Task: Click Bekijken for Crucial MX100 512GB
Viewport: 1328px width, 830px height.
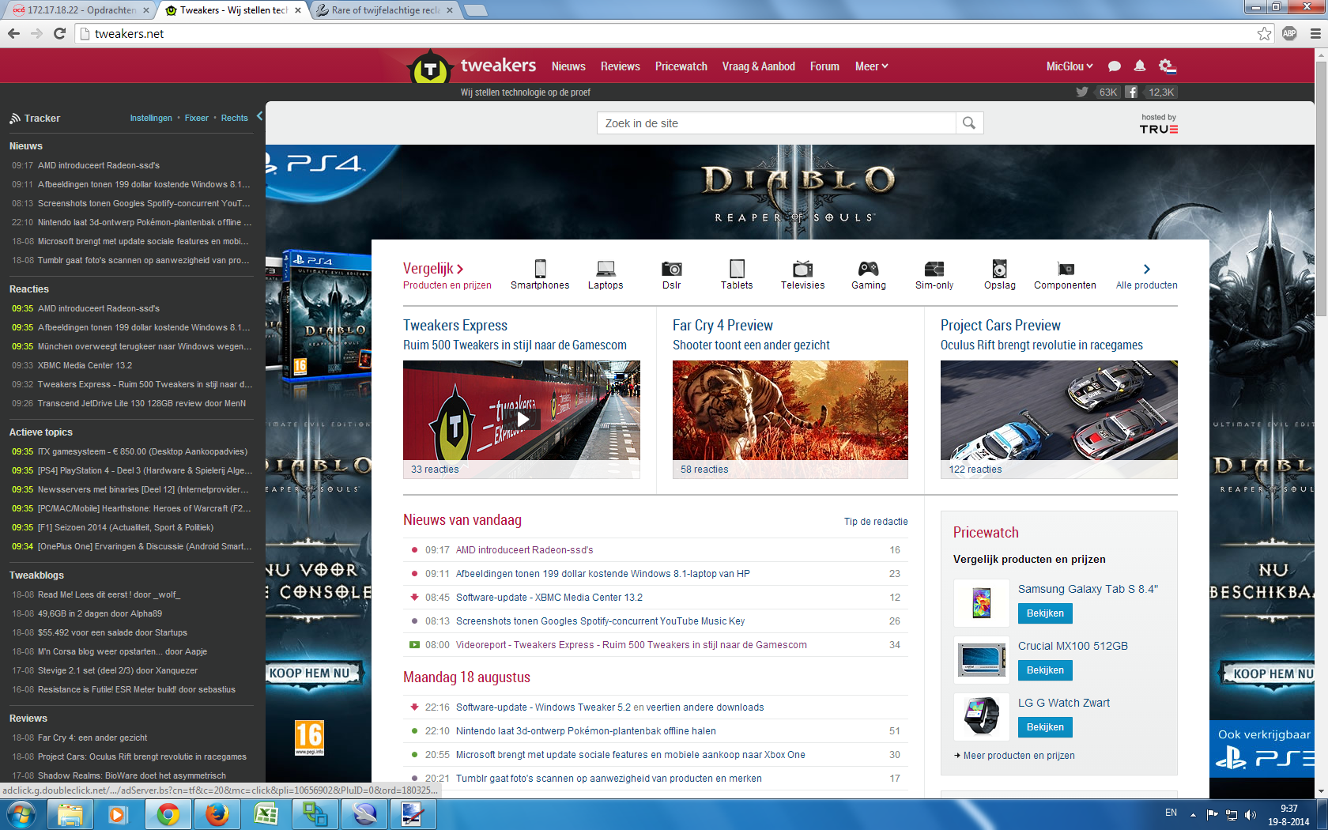Action: coord(1045,670)
